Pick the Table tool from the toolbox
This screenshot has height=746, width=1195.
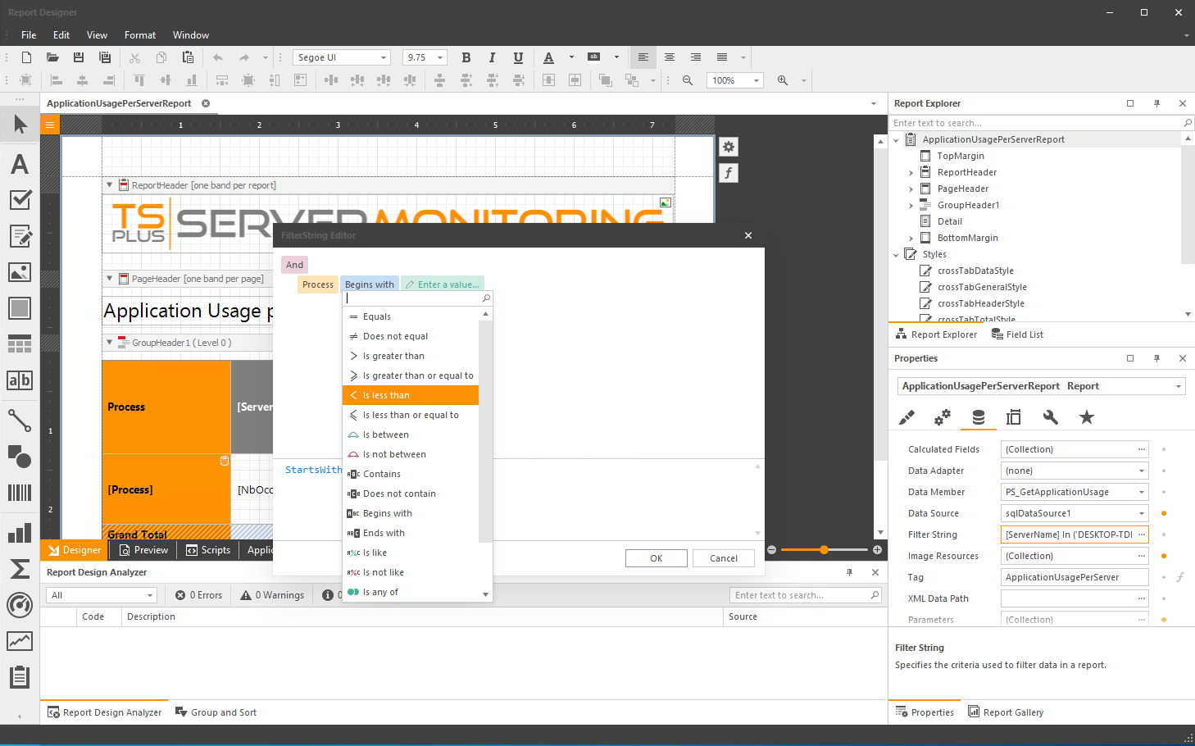[20, 343]
